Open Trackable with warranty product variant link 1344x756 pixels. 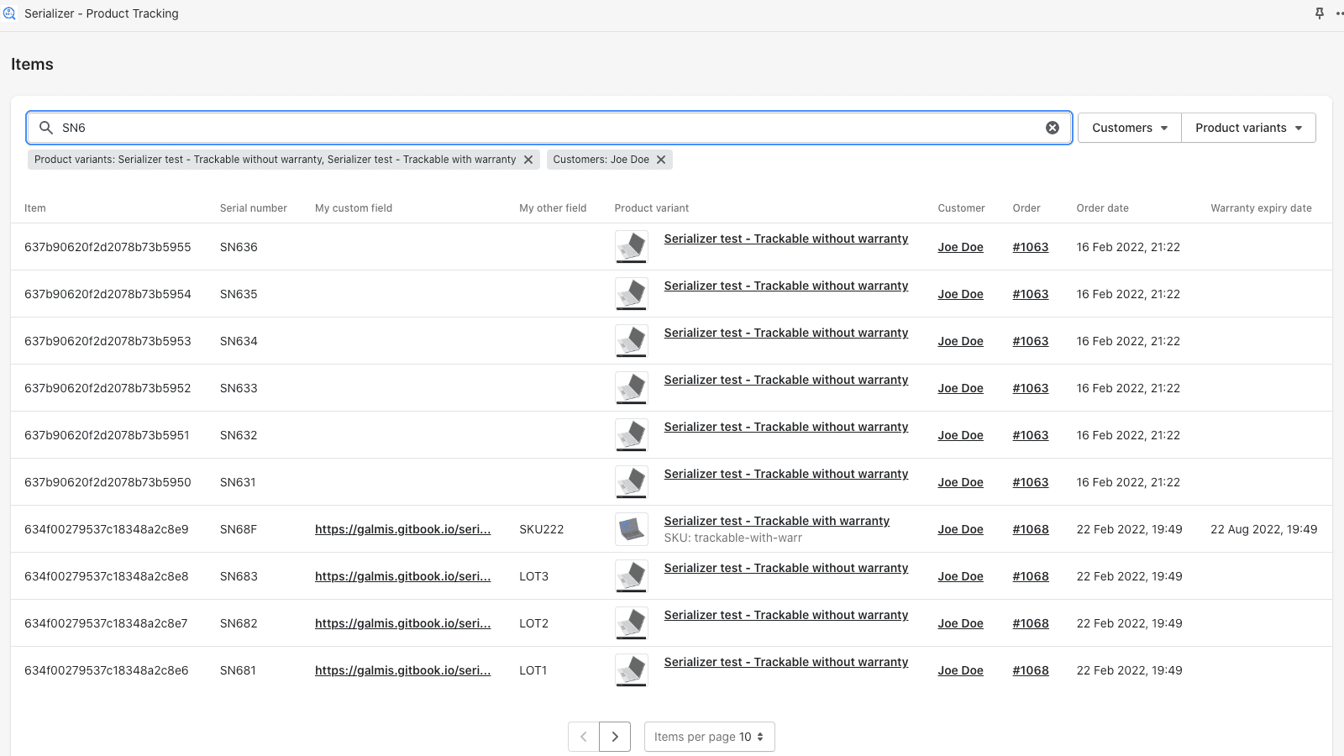(776, 521)
